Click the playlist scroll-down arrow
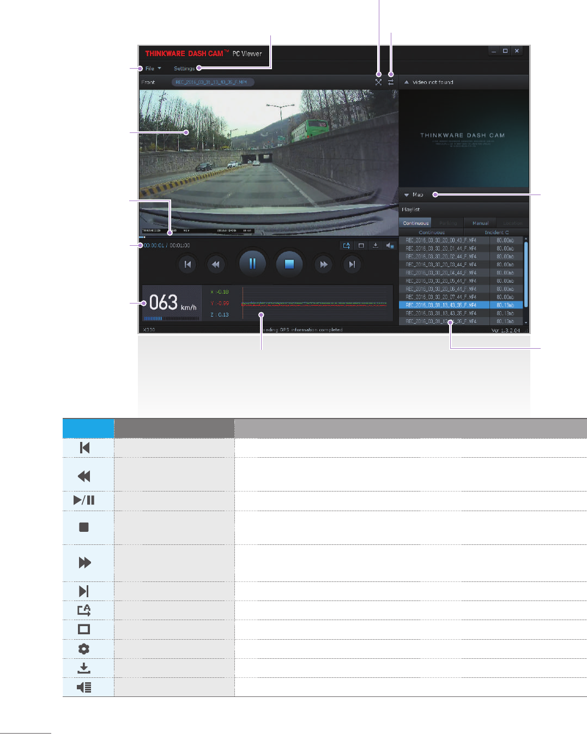The height and width of the screenshot is (734, 587). [x=526, y=323]
